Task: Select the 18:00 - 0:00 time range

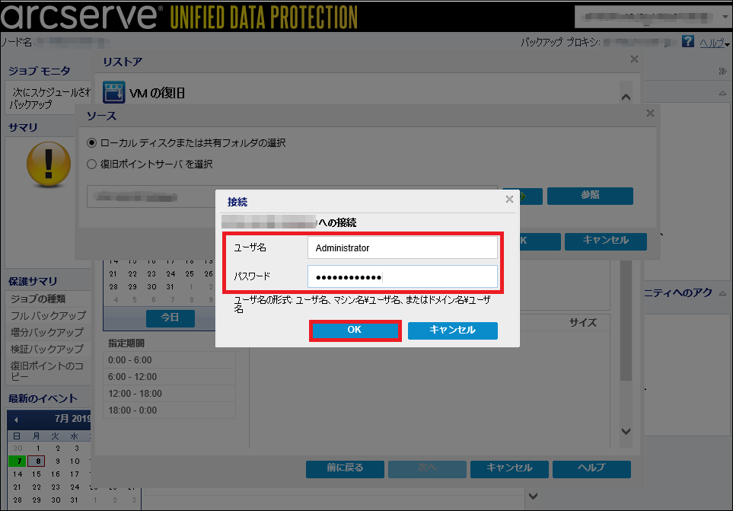Action: 169,410
